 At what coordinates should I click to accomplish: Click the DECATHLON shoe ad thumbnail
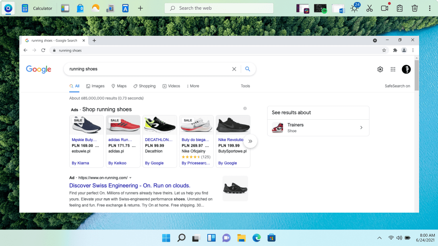pos(159,125)
